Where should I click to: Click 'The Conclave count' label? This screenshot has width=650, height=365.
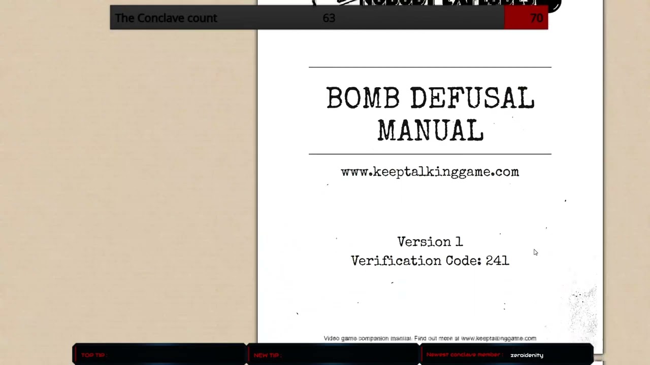166,18
